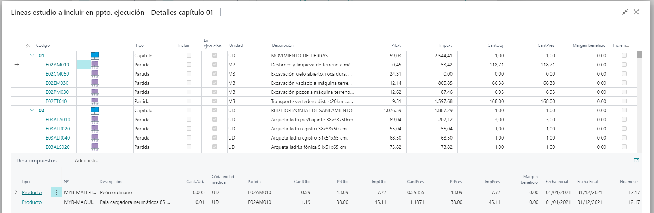Toggle the En ejecución checkbox for chapter 01
The height and width of the screenshot is (213, 654).
[x=214, y=56]
